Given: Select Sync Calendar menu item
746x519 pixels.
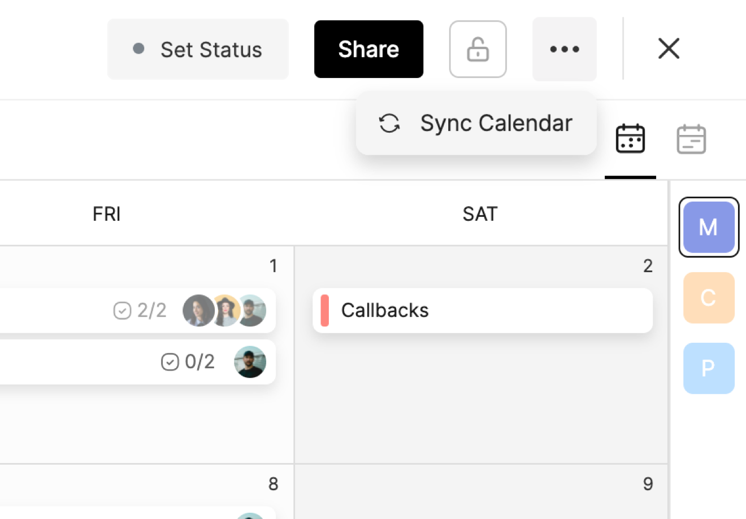Looking at the screenshot, I should [x=496, y=123].
